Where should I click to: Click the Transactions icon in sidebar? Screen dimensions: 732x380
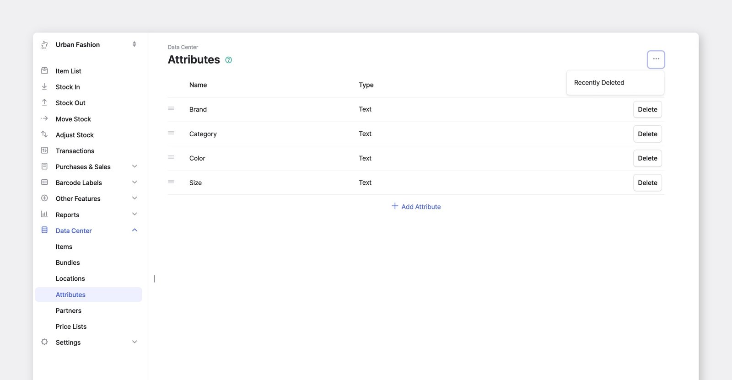(44, 150)
